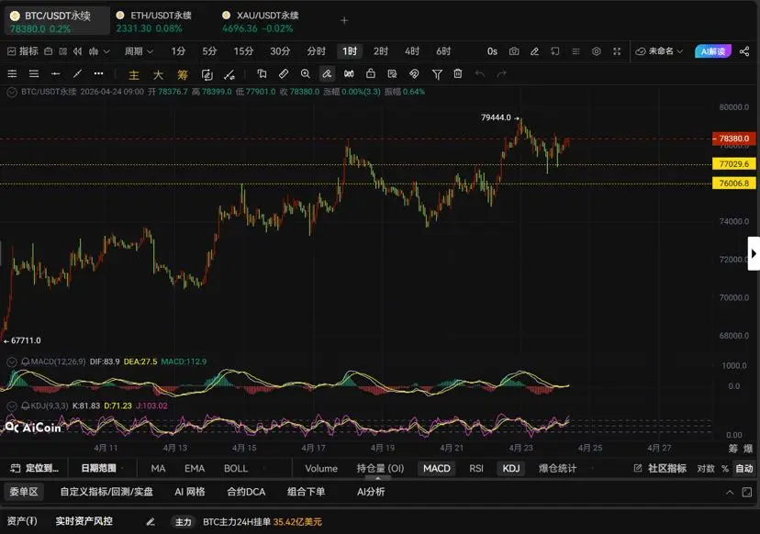760x534 pixels.
Task: Toggle 爆仓统计 indicator
Action: [x=557, y=469]
